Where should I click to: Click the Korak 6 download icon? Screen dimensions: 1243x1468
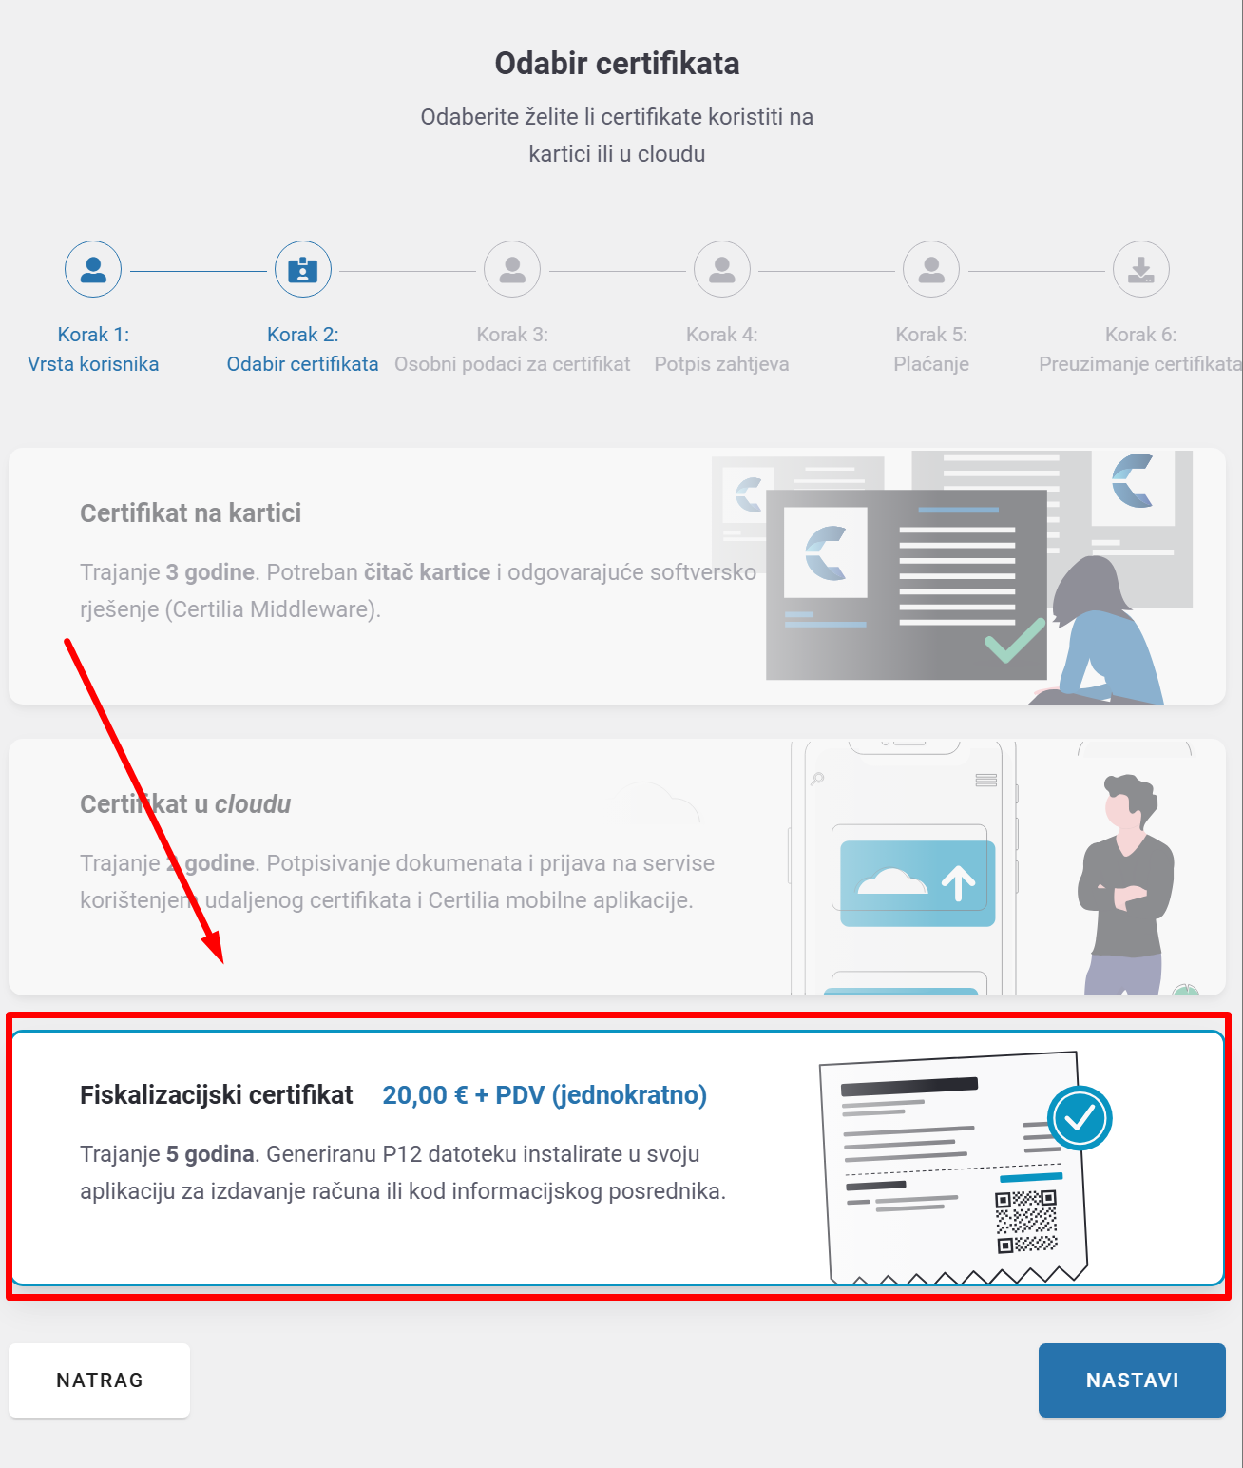1140,269
